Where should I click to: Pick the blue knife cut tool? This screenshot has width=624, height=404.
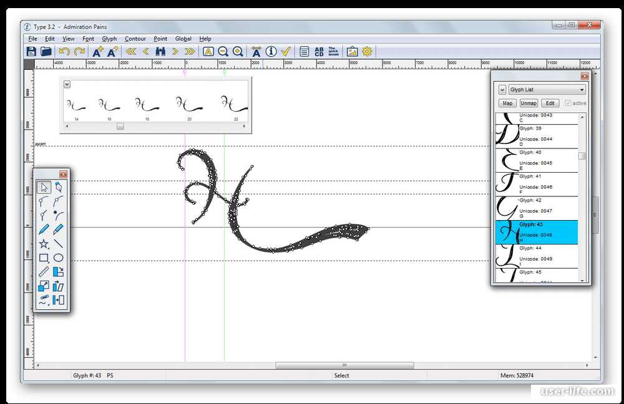[59, 229]
